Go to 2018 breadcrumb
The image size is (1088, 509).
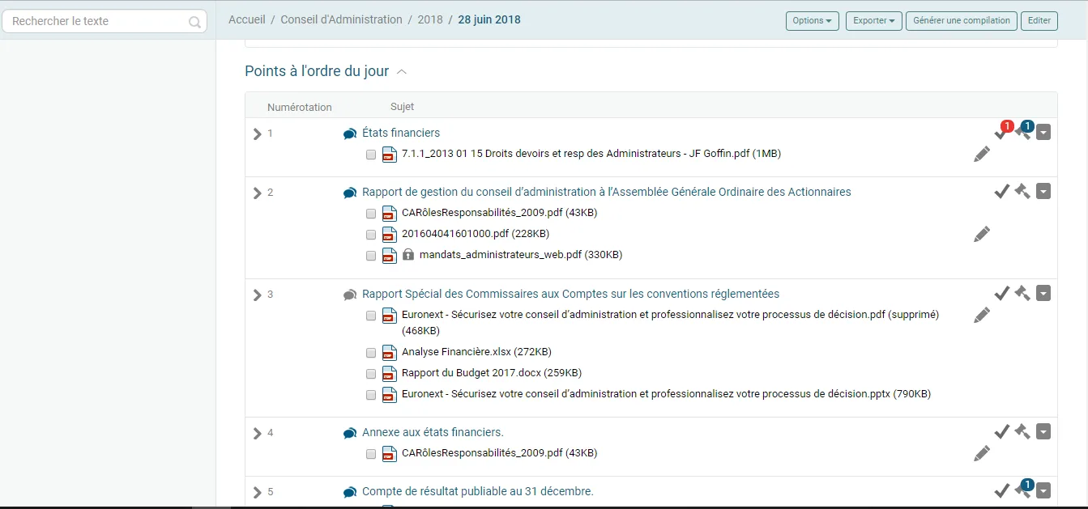(x=430, y=19)
